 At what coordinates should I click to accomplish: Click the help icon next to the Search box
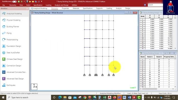(x=145, y=5)
